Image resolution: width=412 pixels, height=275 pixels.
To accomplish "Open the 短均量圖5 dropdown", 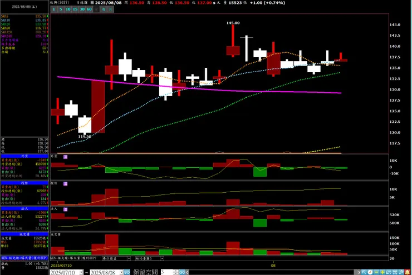I will coord(162,258).
